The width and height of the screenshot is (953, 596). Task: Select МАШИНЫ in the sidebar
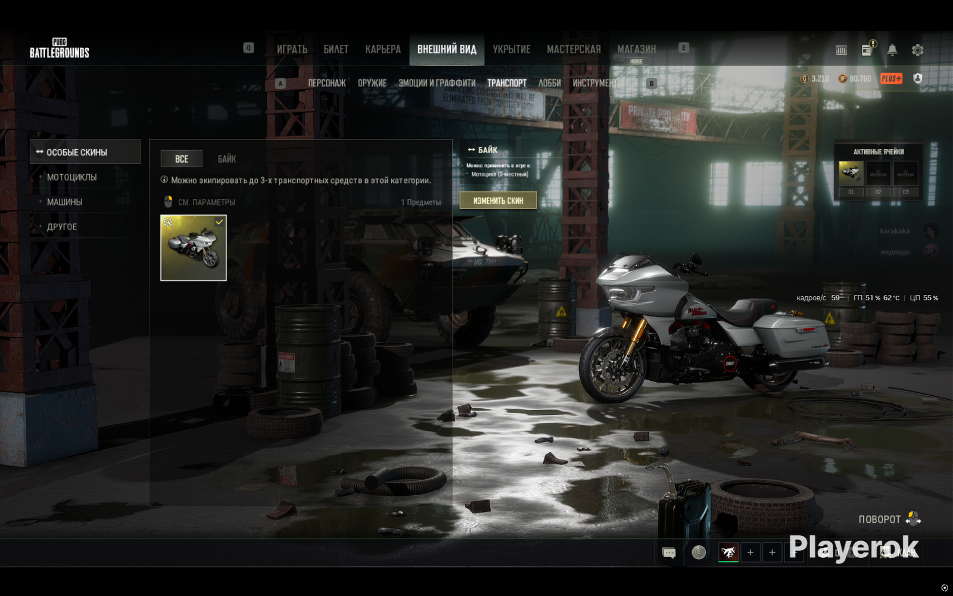[x=65, y=202]
